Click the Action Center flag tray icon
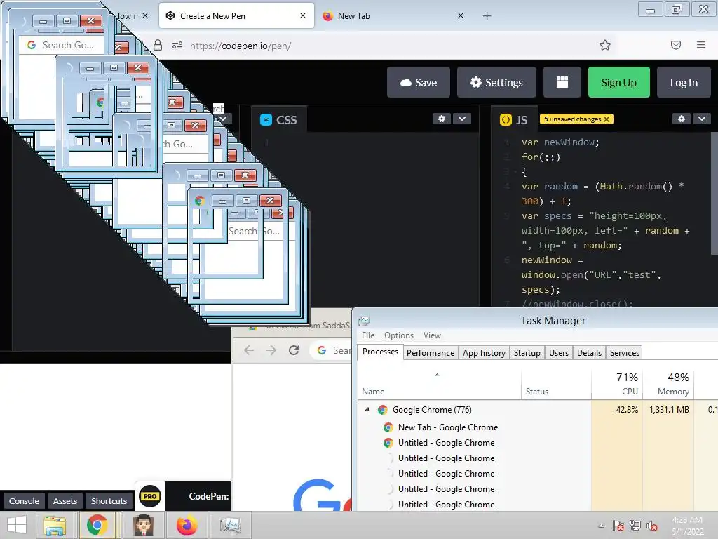The height and width of the screenshot is (539, 718). [x=618, y=526]
